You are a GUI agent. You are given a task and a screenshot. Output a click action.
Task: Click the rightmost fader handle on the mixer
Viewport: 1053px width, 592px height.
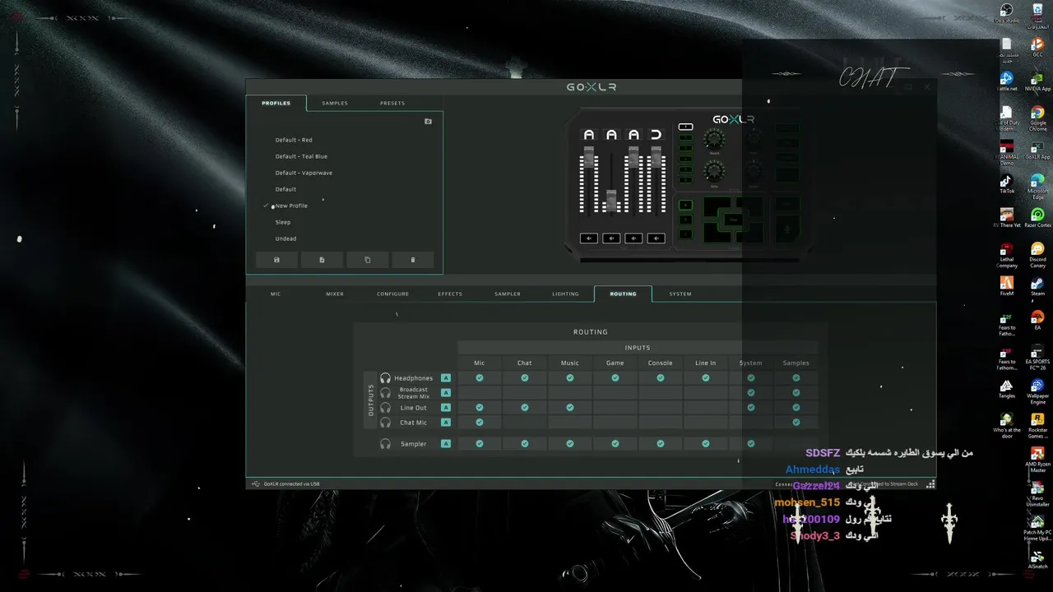click(656, 155)
